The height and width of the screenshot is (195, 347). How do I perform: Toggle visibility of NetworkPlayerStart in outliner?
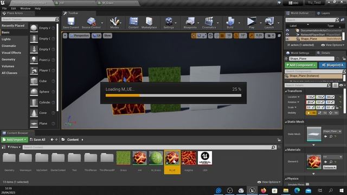coord(287,35)
